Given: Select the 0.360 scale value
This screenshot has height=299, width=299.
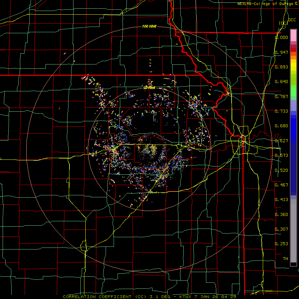Looking at the screenshot, I should [x=281, y=215].
